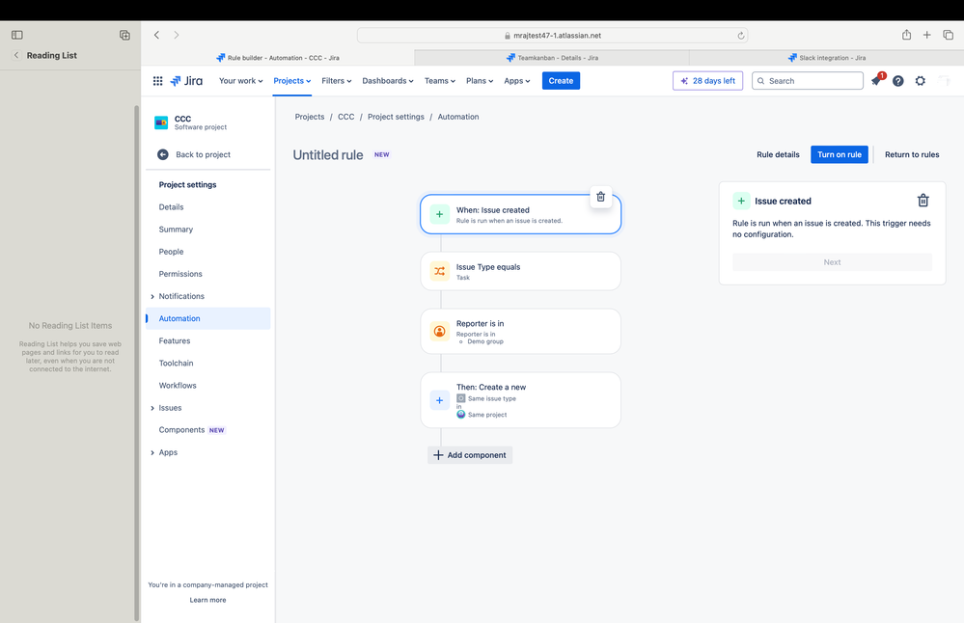Go back with Safari back arrow
This screenshot has height=623, width=964.
click(x=156, y=35)
